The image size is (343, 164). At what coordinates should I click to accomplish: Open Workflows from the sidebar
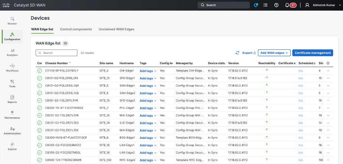point(12,68)
